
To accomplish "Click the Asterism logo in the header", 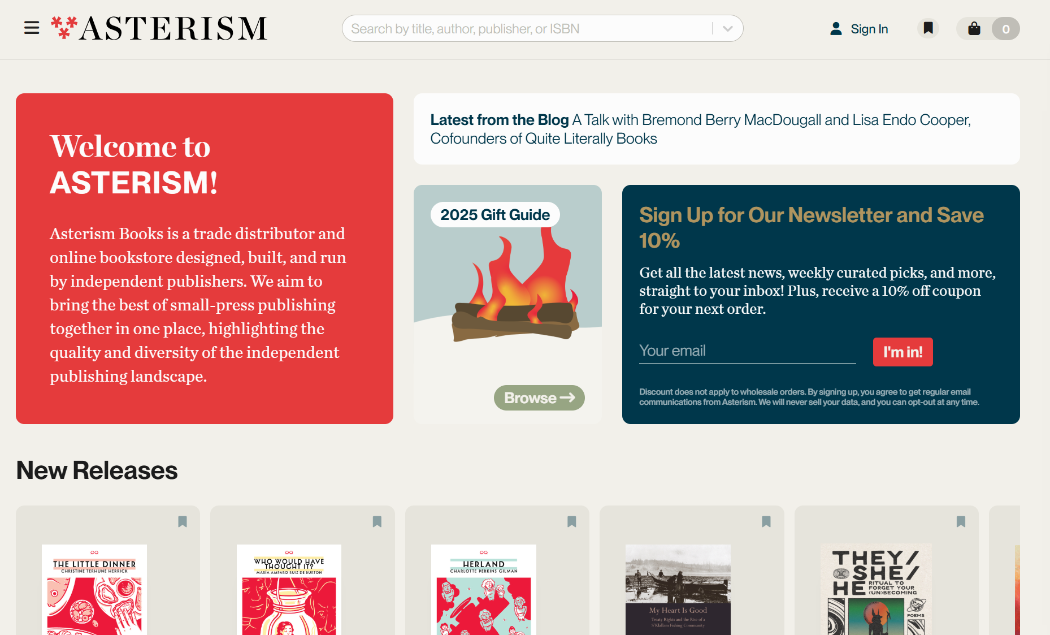I will coord(159,28).
